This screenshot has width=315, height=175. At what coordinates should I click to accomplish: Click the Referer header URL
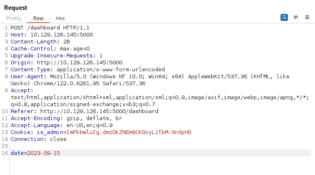click(x=99, y=111)
